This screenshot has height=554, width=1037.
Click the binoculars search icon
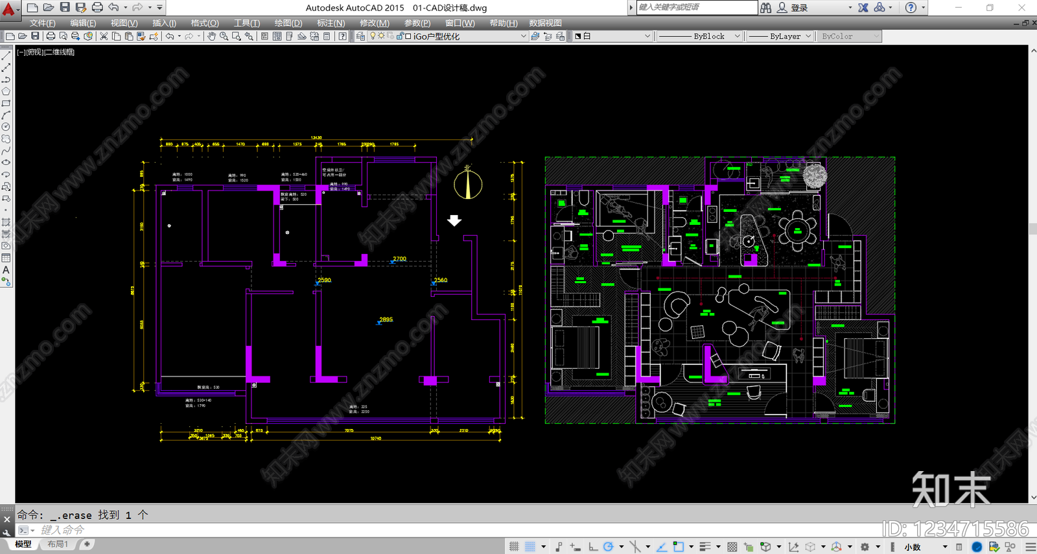(x=766, y=8)
